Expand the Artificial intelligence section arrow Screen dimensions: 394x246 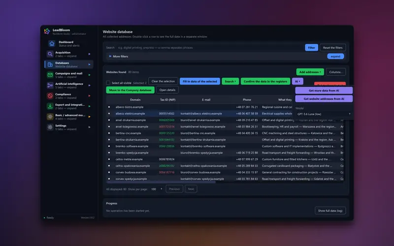tap(90, 85)
